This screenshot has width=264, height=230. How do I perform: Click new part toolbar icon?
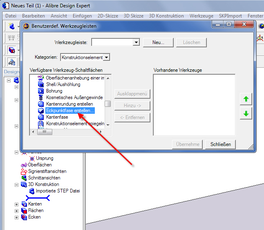11,26
